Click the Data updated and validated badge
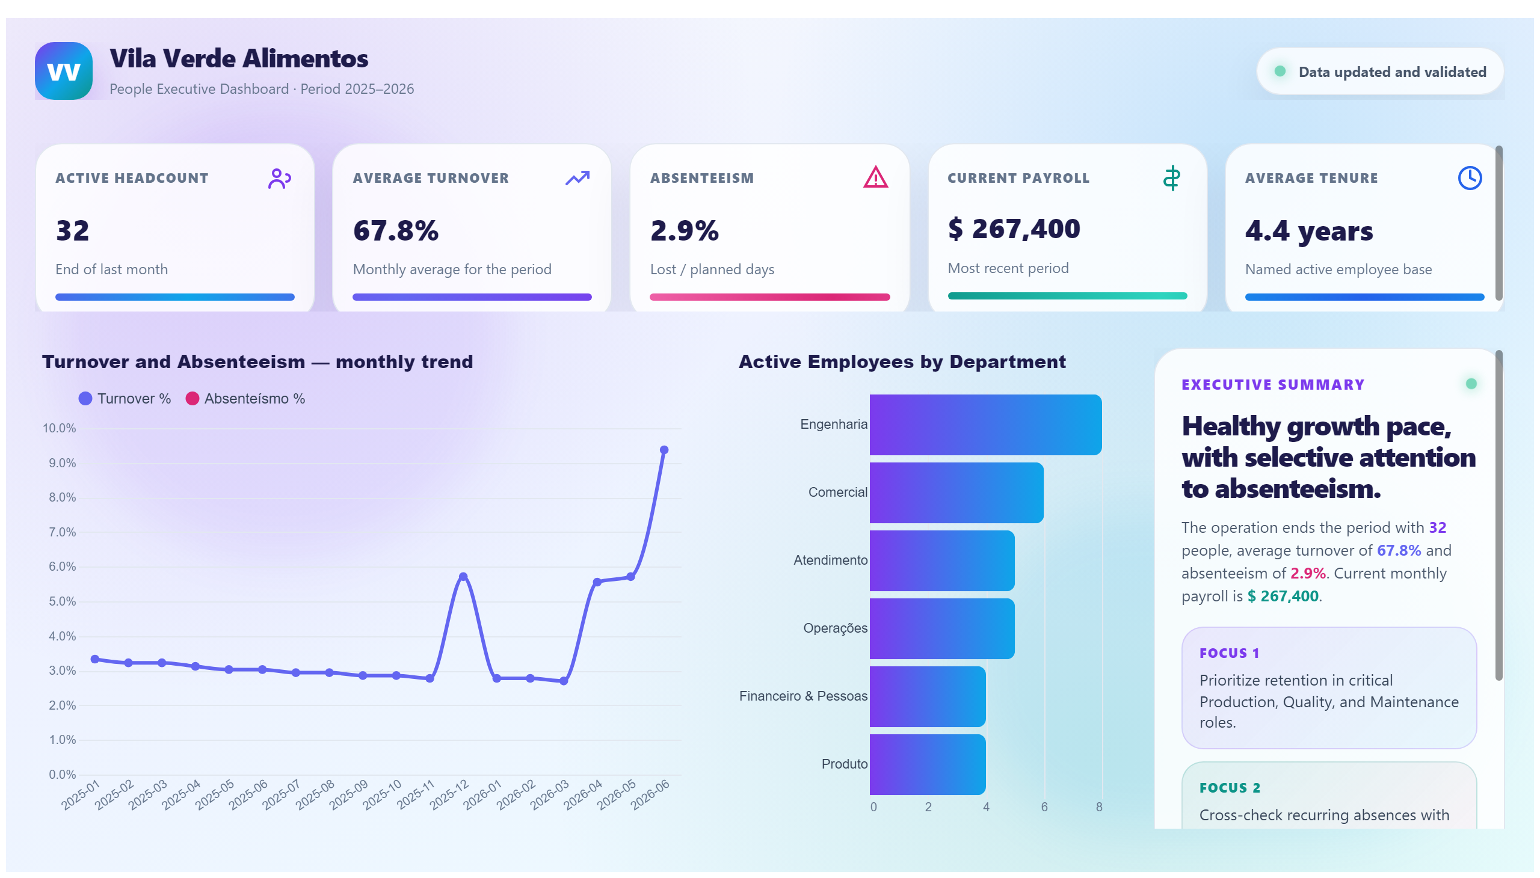Image resolution: width=1540 pixels, height=878 pixels. 1379,71
